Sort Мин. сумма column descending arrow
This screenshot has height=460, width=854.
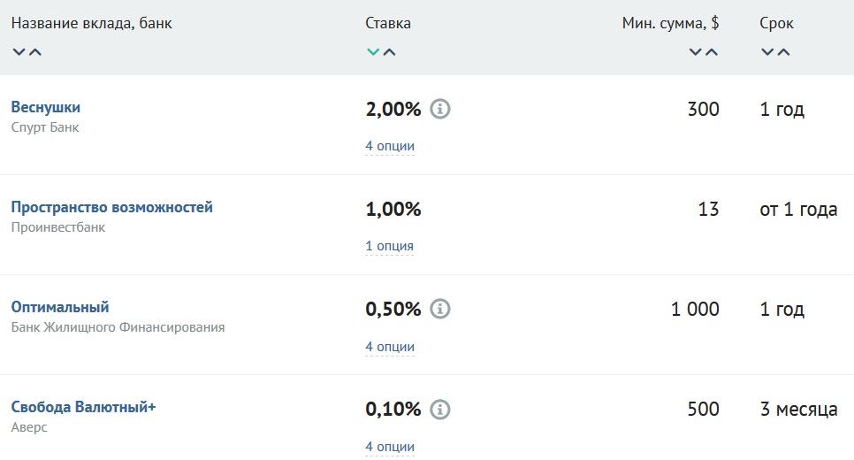point(696,52)
